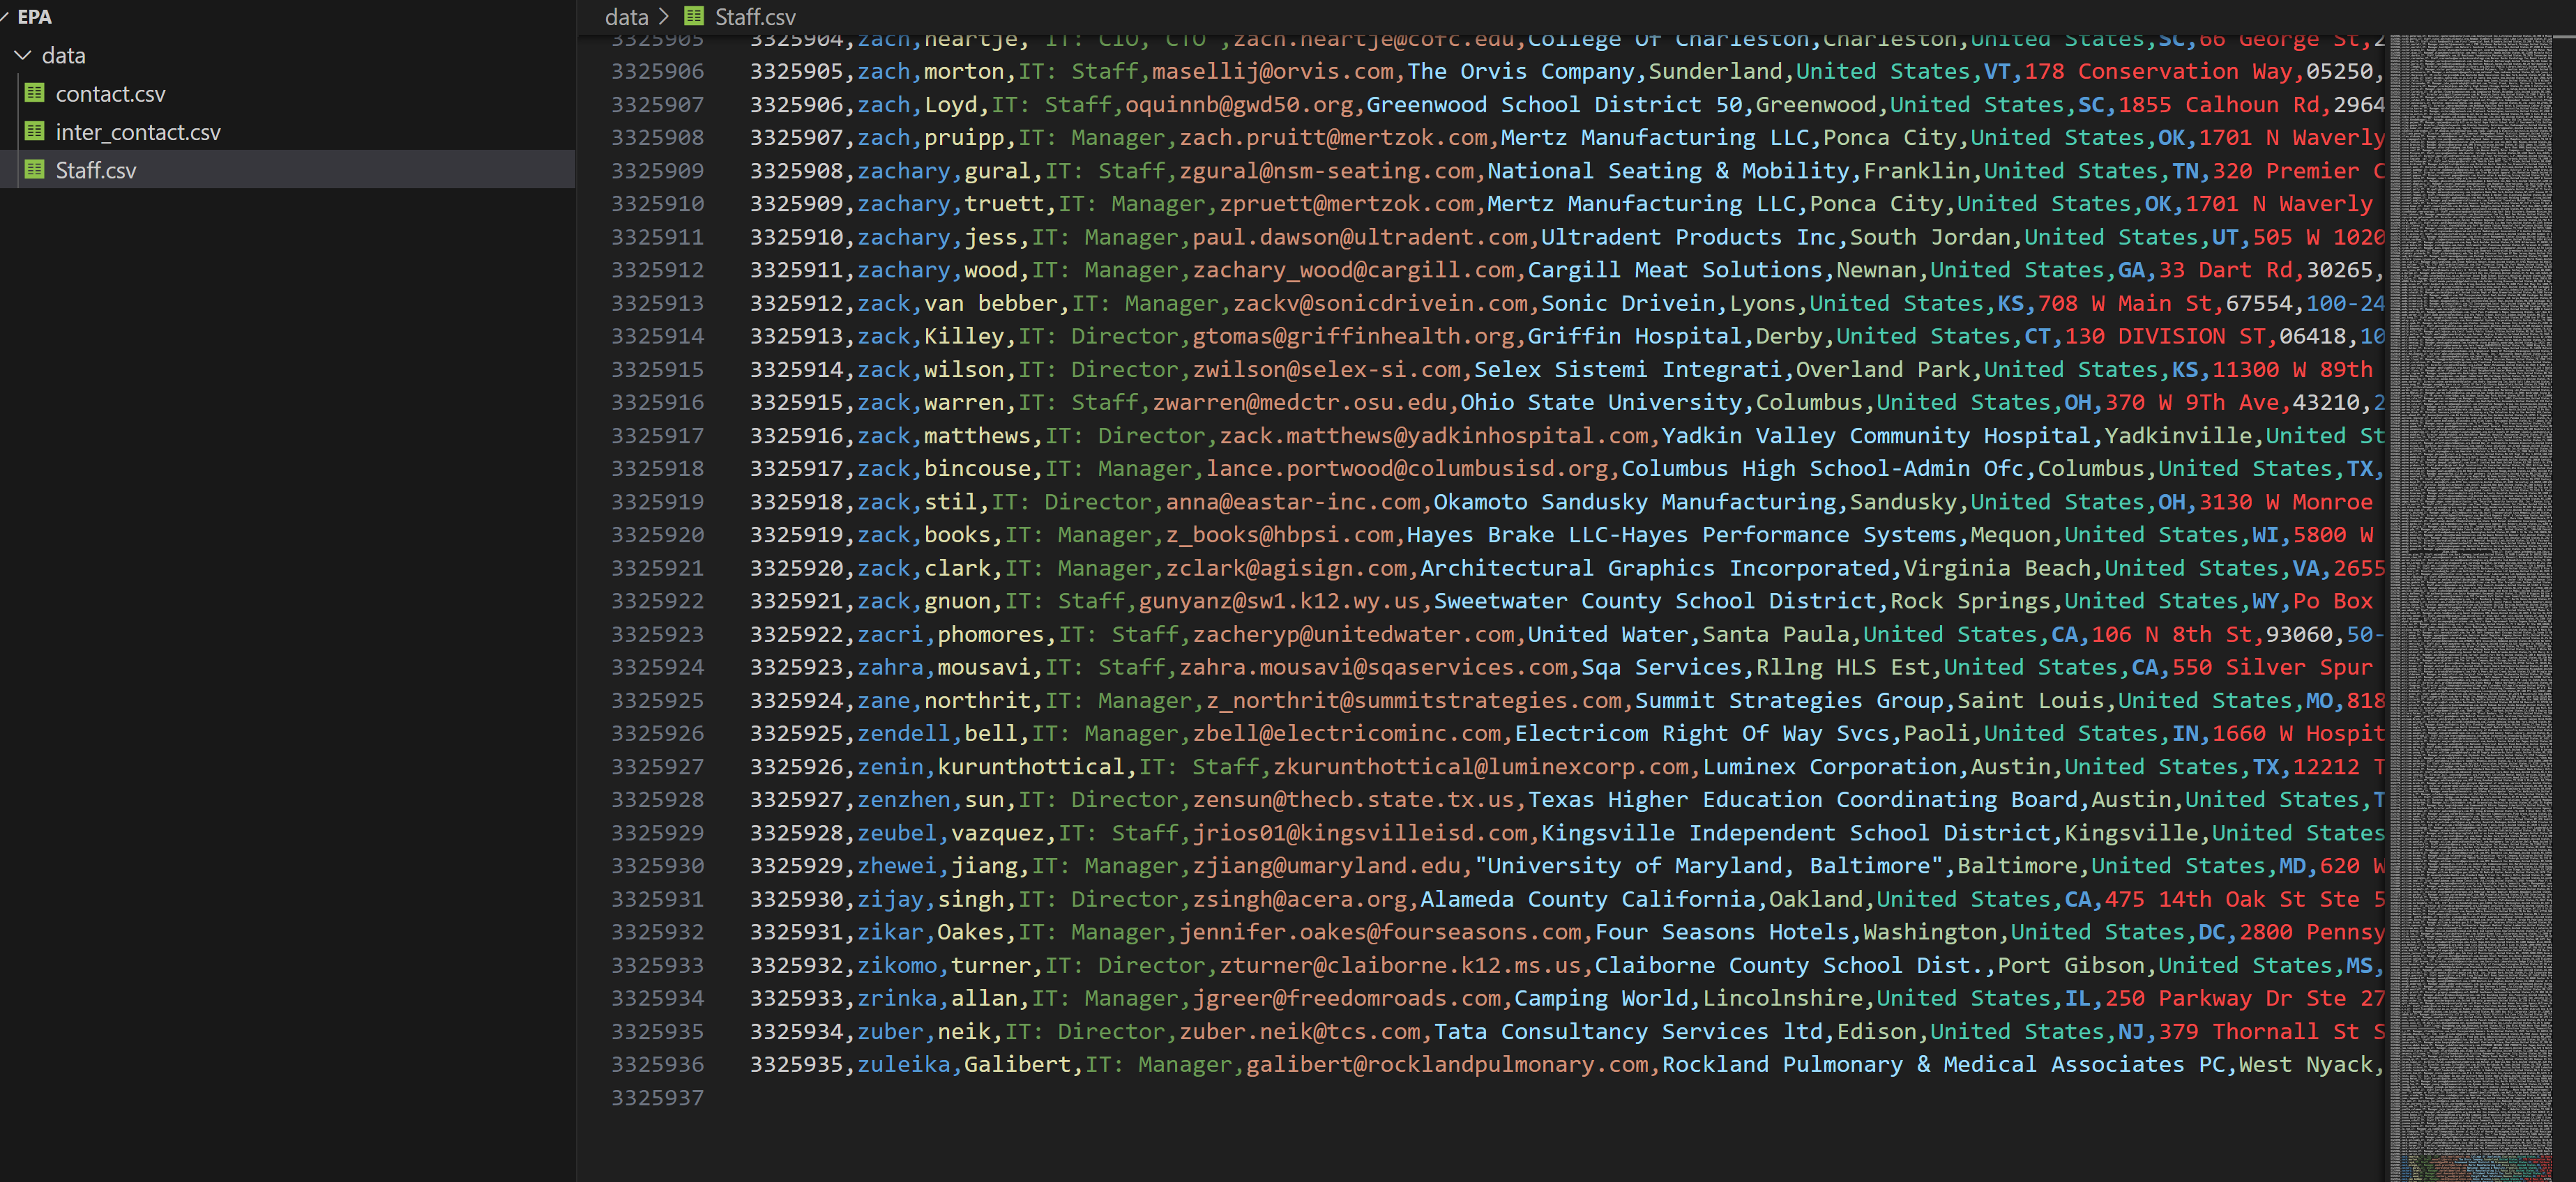
Task: Open the data breadcrumb segment
Action: tap(626, 16)
